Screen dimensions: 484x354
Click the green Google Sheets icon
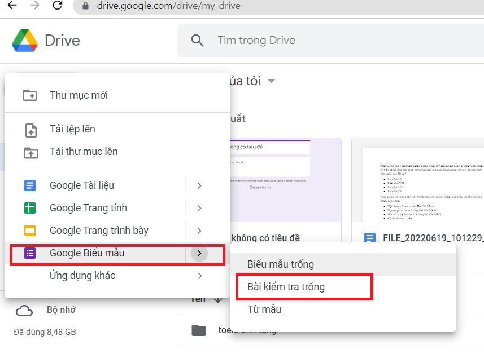pyautogui.click(x=30, y=208)
